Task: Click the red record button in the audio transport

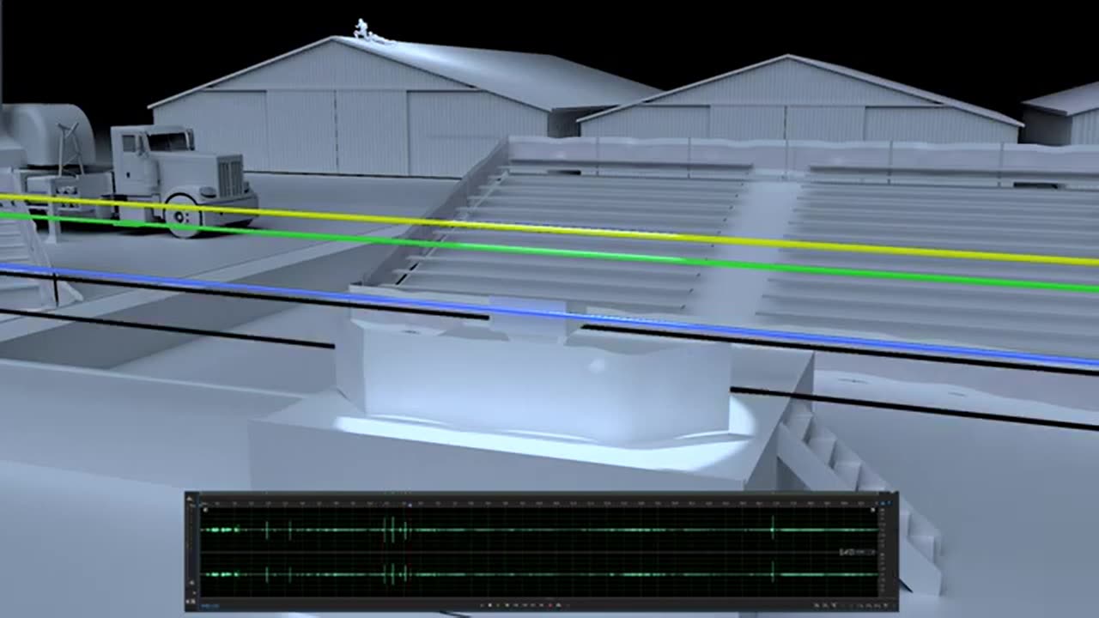Action: (550, 605)
